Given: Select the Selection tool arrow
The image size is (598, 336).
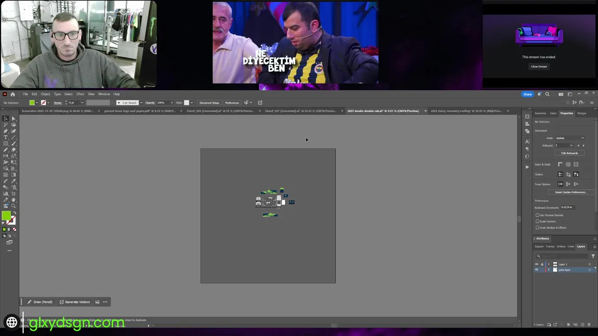Looking at the screenshot, I should tap(6, 118).
